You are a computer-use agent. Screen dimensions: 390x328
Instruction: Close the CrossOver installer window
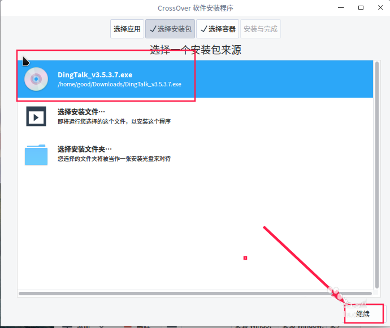click(380, 8)
